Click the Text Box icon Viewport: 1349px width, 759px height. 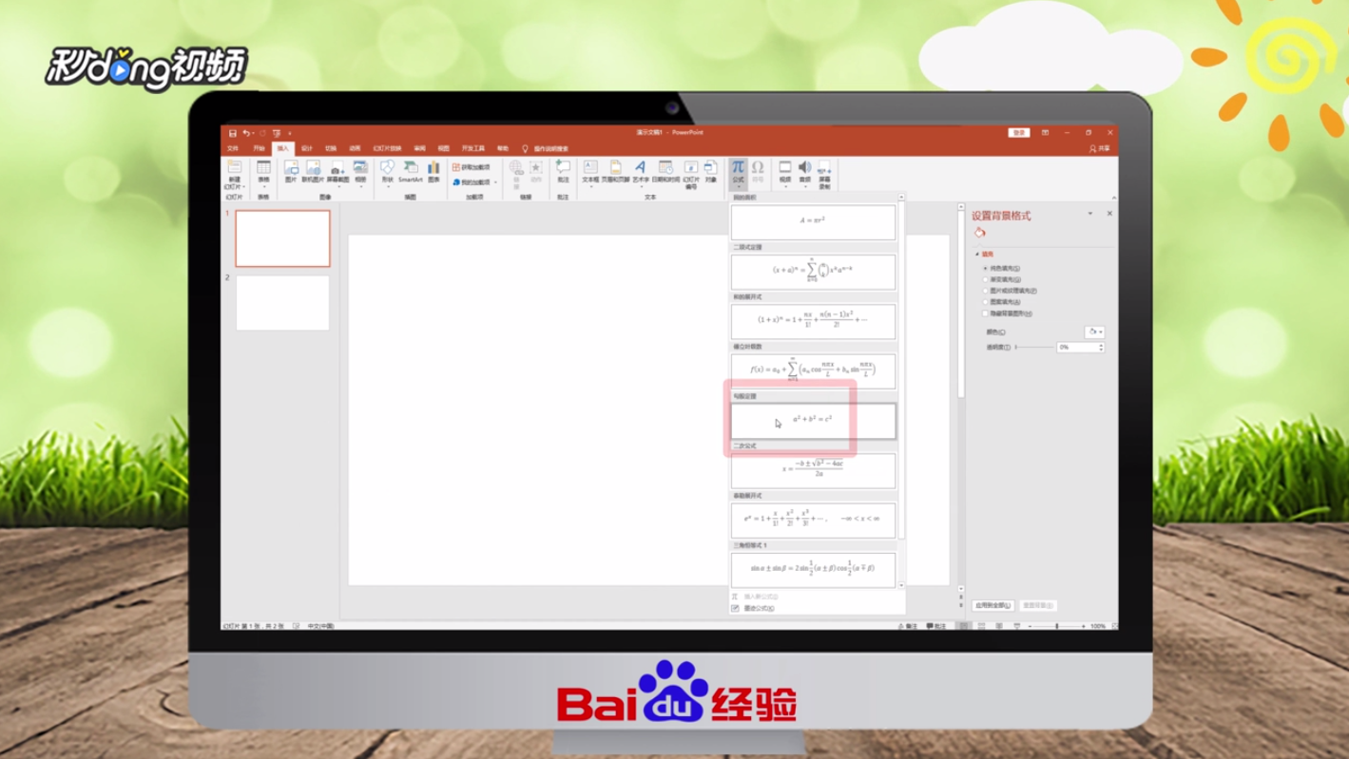click(x=590, y=167)
